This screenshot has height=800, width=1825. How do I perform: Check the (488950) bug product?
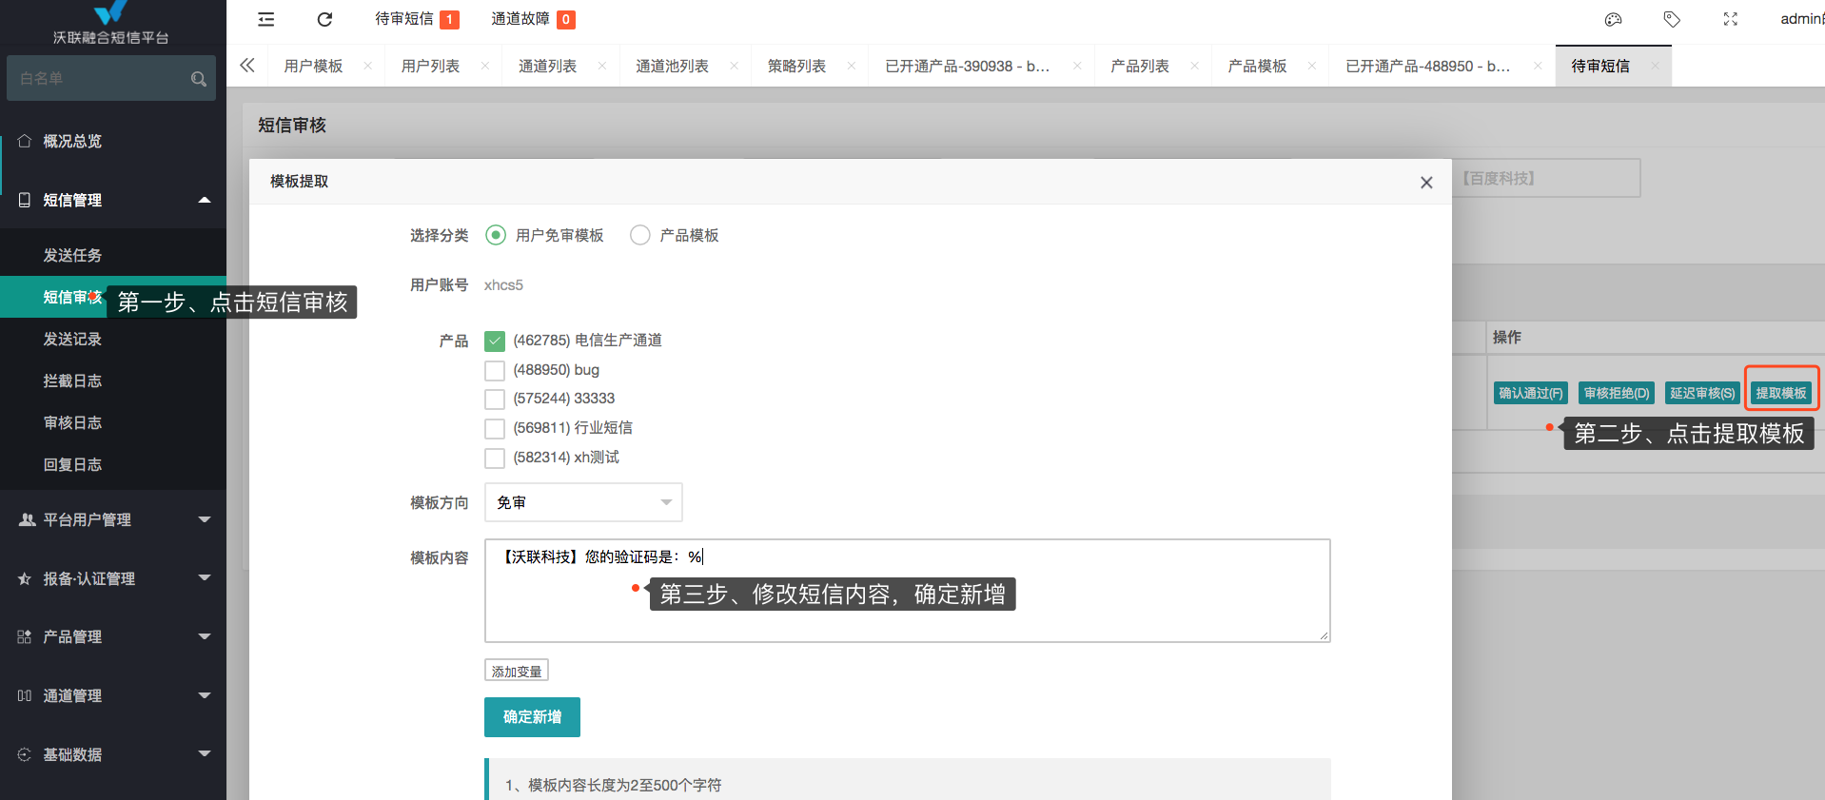tap(495, 370)
